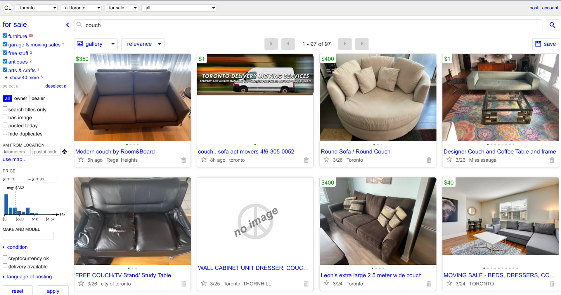
Task: Click the kilometers distance input
Action: pos(17,152)
